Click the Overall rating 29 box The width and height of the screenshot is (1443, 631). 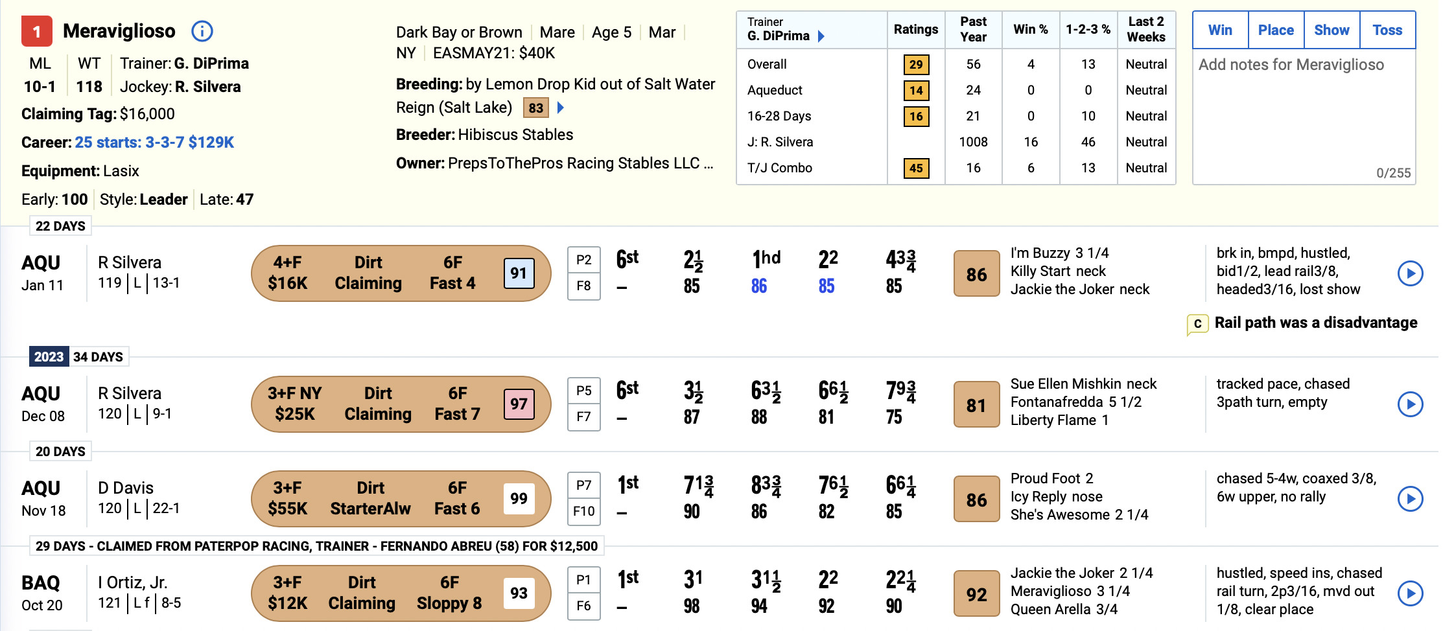(916, 64)
